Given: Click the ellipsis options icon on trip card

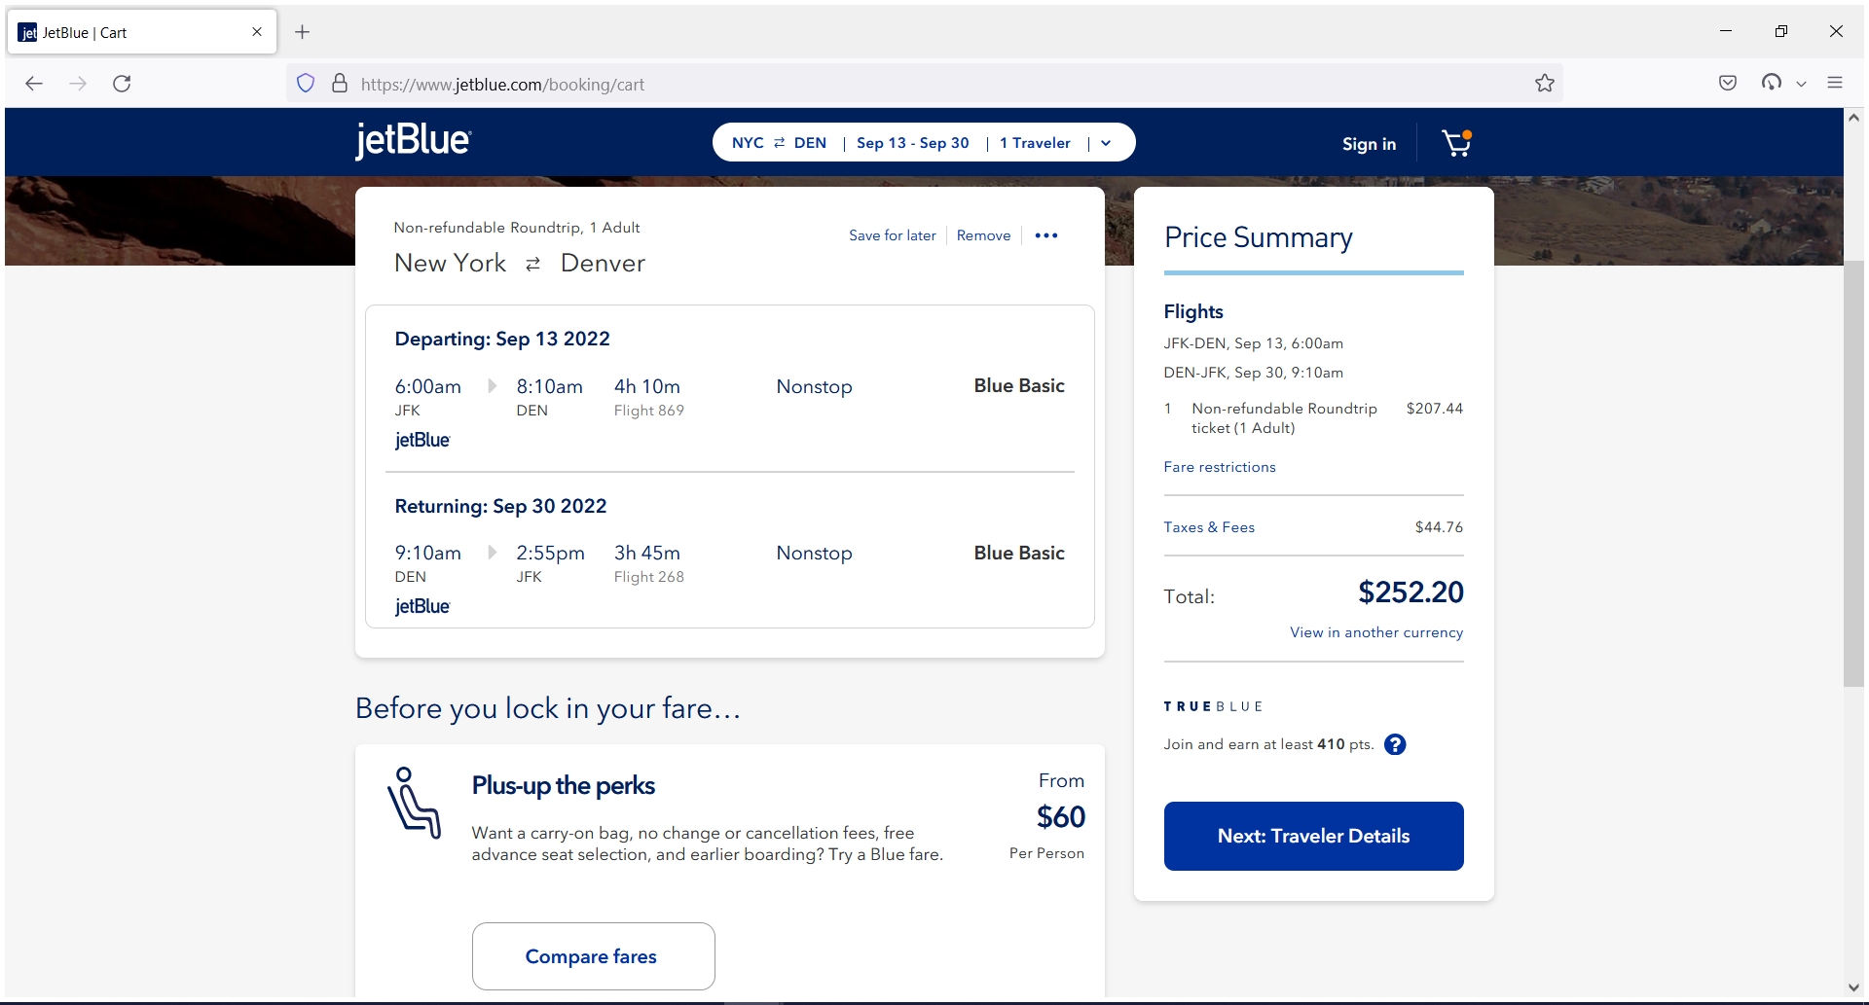Looking at the screenshot, I should point(1045,235).
